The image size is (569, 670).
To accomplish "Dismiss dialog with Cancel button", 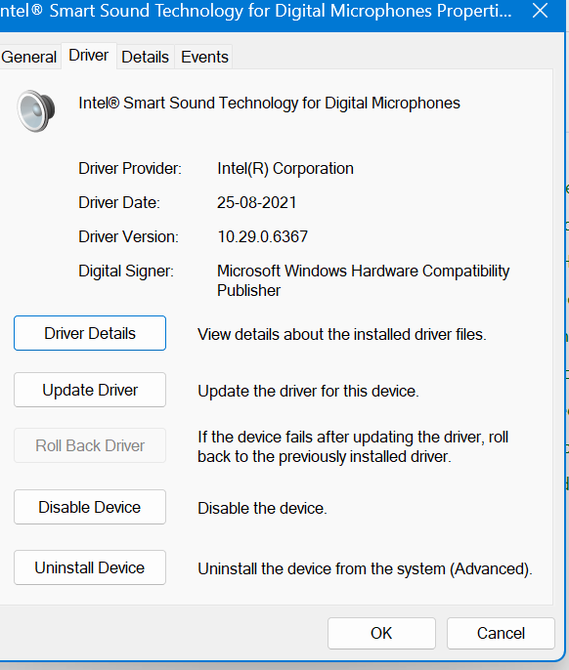I will 501,633.
